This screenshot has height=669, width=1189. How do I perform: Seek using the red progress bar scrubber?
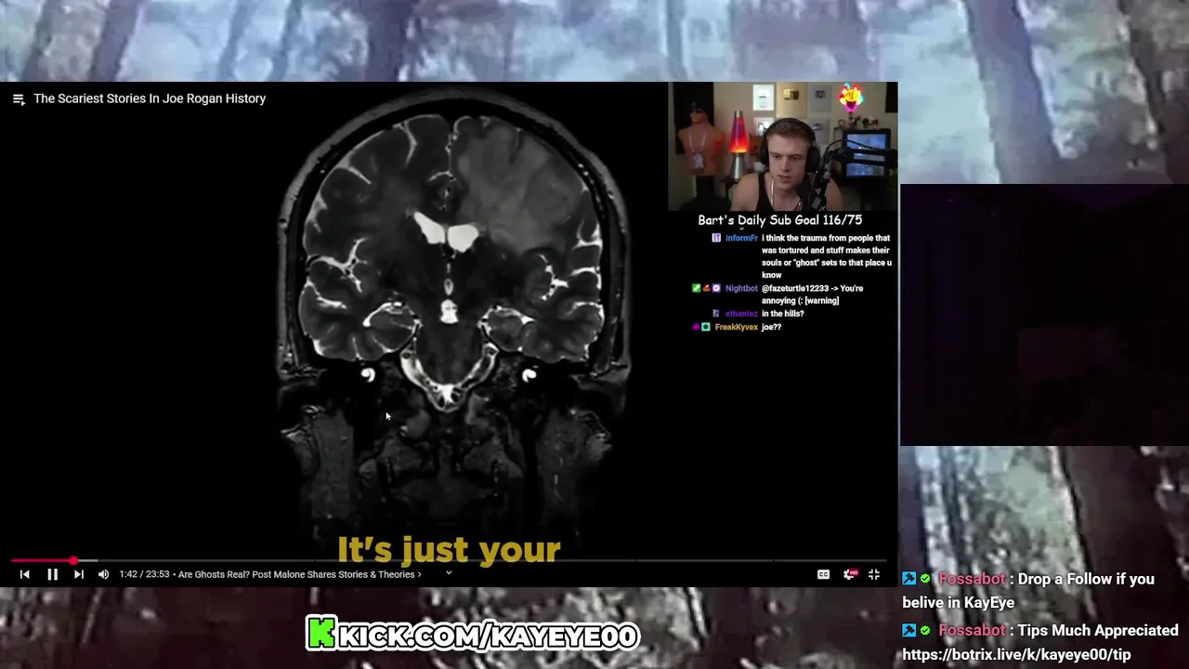73,560
